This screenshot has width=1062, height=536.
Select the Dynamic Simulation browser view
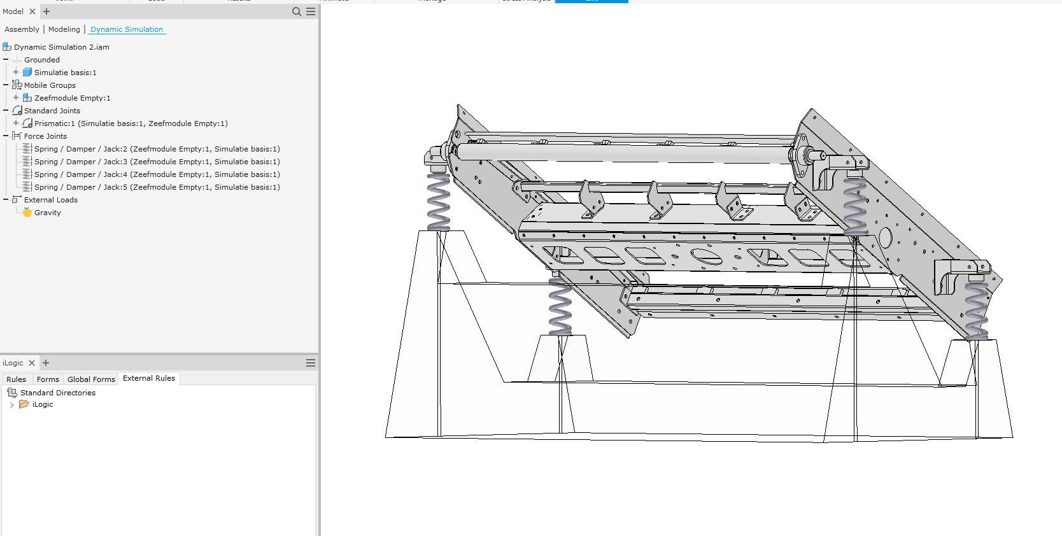[x=127, y=29]
